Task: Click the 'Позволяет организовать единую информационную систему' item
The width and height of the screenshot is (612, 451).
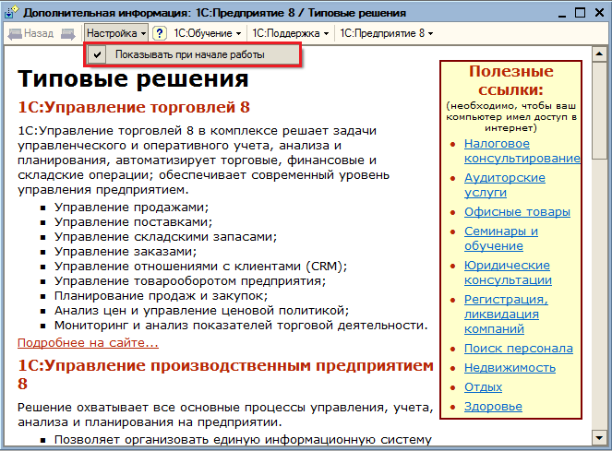Action: click(243, 439)
